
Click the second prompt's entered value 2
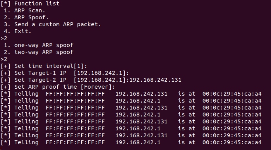pyautogui.click(x=5, y=59)
